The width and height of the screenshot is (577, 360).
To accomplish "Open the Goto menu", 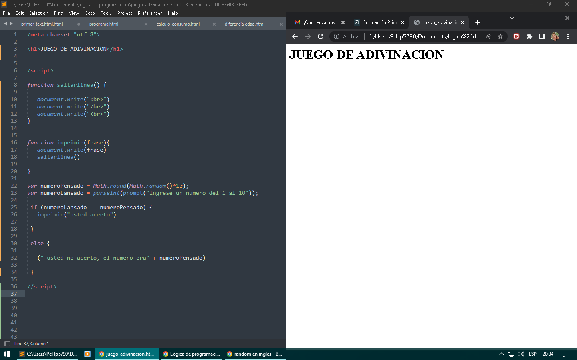I will (x=90, y=13).
